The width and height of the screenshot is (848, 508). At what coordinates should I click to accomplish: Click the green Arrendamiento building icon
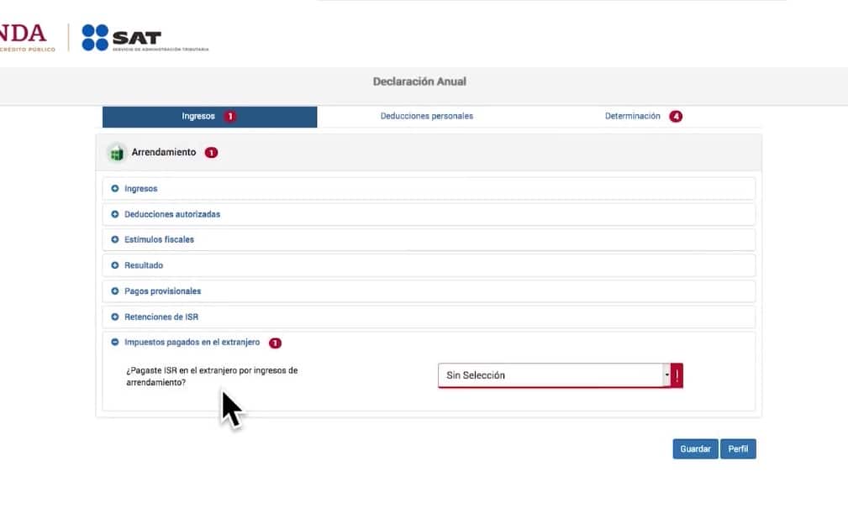tap(116, 153)
